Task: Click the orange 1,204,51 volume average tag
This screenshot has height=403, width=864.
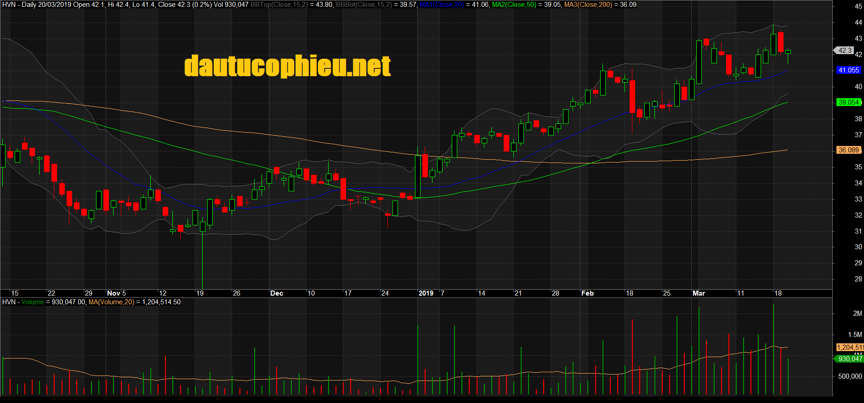Action: [850, 347]
